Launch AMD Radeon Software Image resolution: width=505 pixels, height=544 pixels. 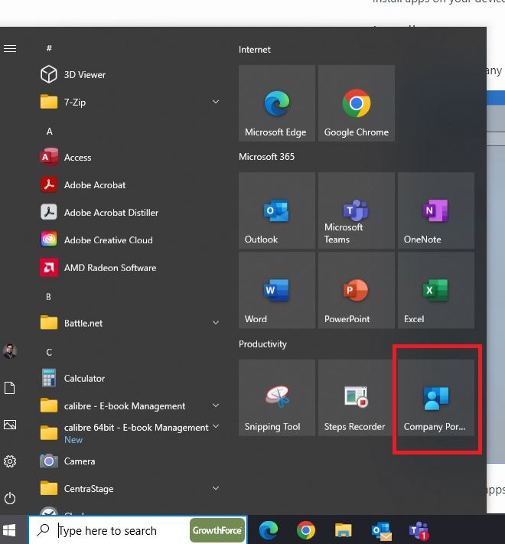point(130,268)
